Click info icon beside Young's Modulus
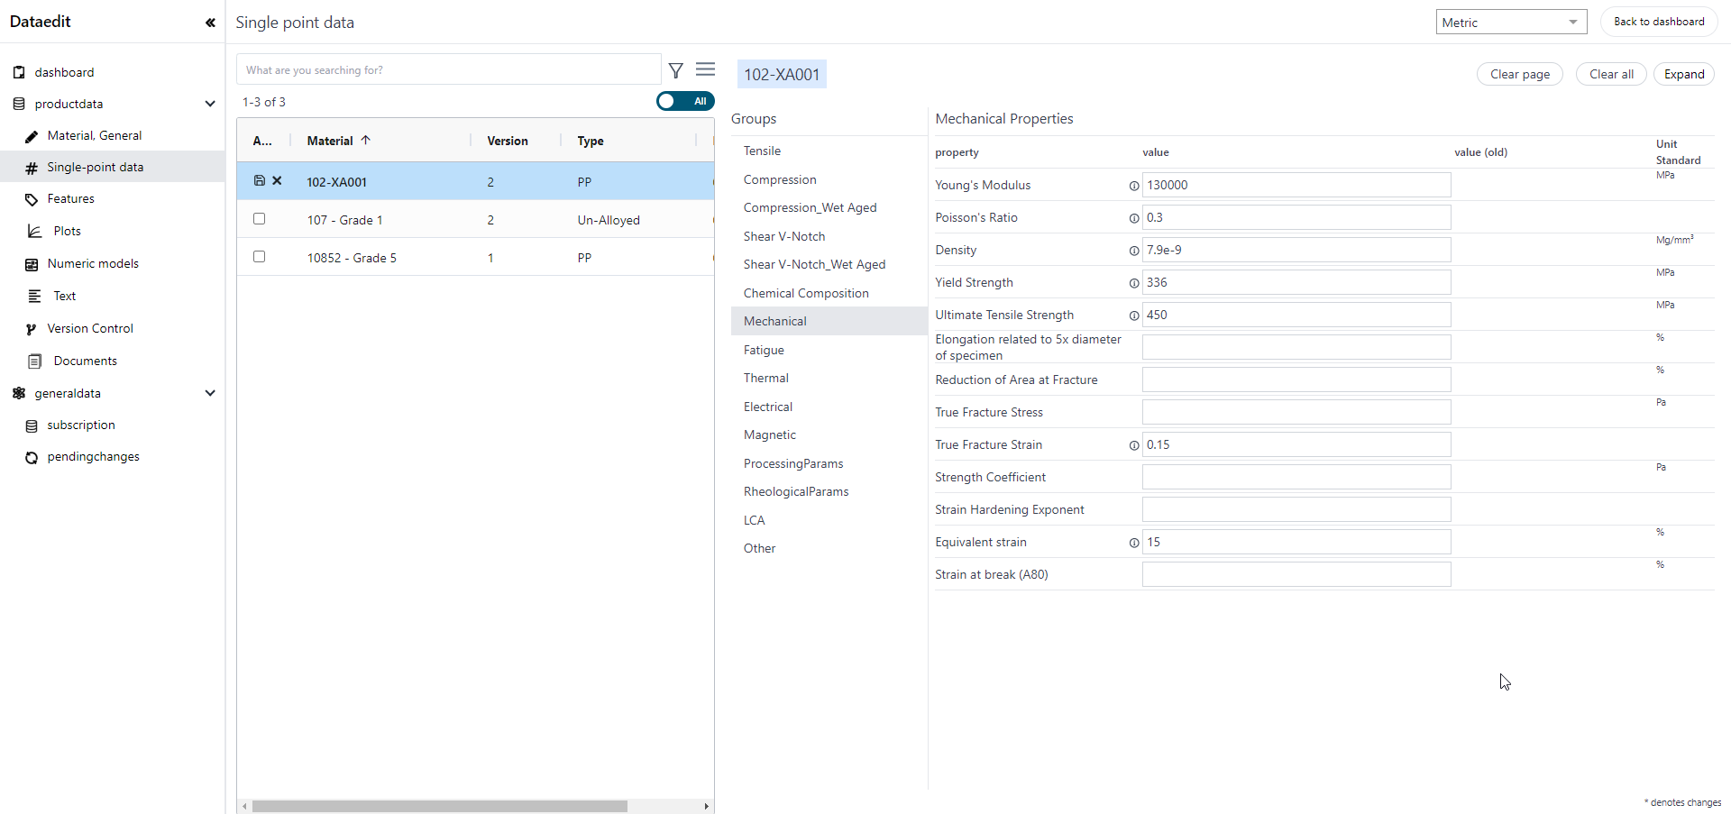The height and width of the screenshot is (814, 1731). [1134, 186]
